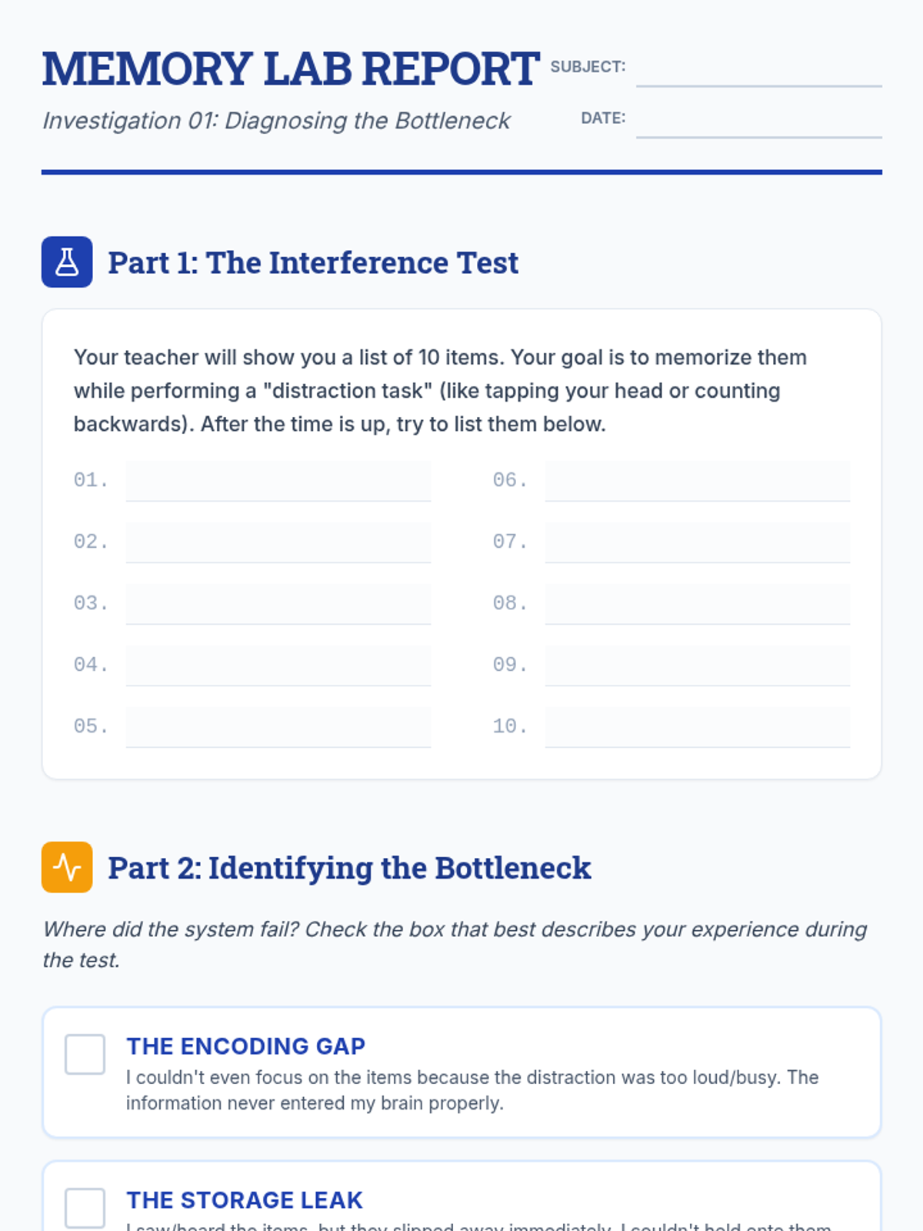Check the Encoding Gap checkbox

pos(85,1053)
